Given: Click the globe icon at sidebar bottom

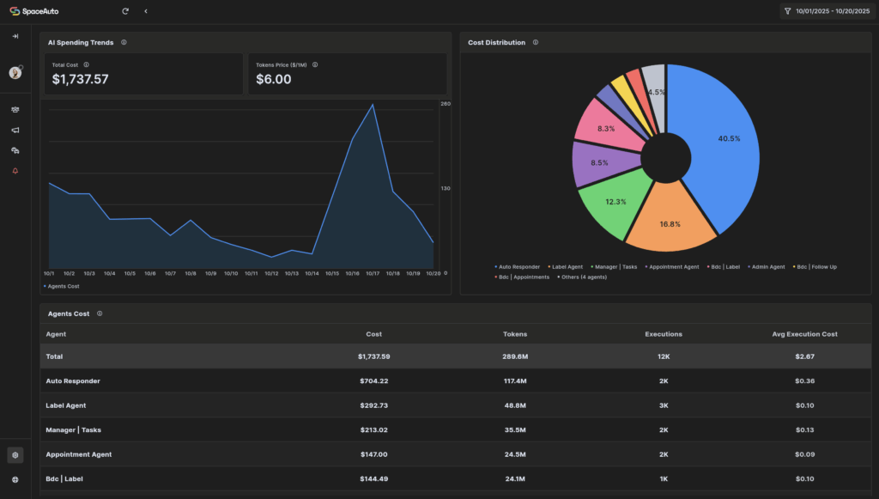Looking at the screenshot, I should pos(15,479).
